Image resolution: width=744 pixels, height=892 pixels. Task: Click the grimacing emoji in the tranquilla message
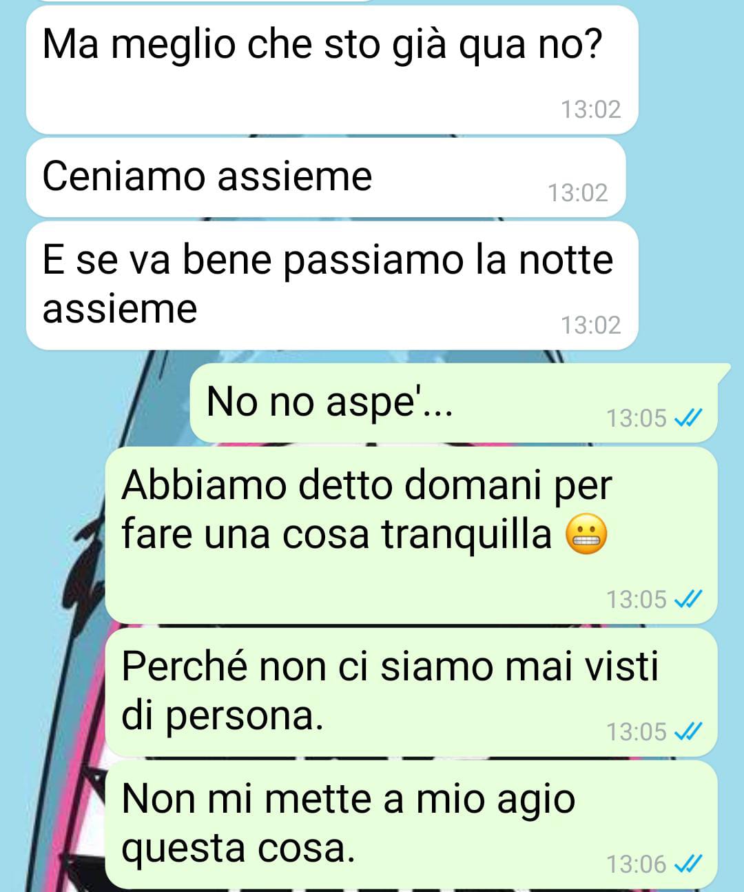pyautogui.click(x=586, y=535)
